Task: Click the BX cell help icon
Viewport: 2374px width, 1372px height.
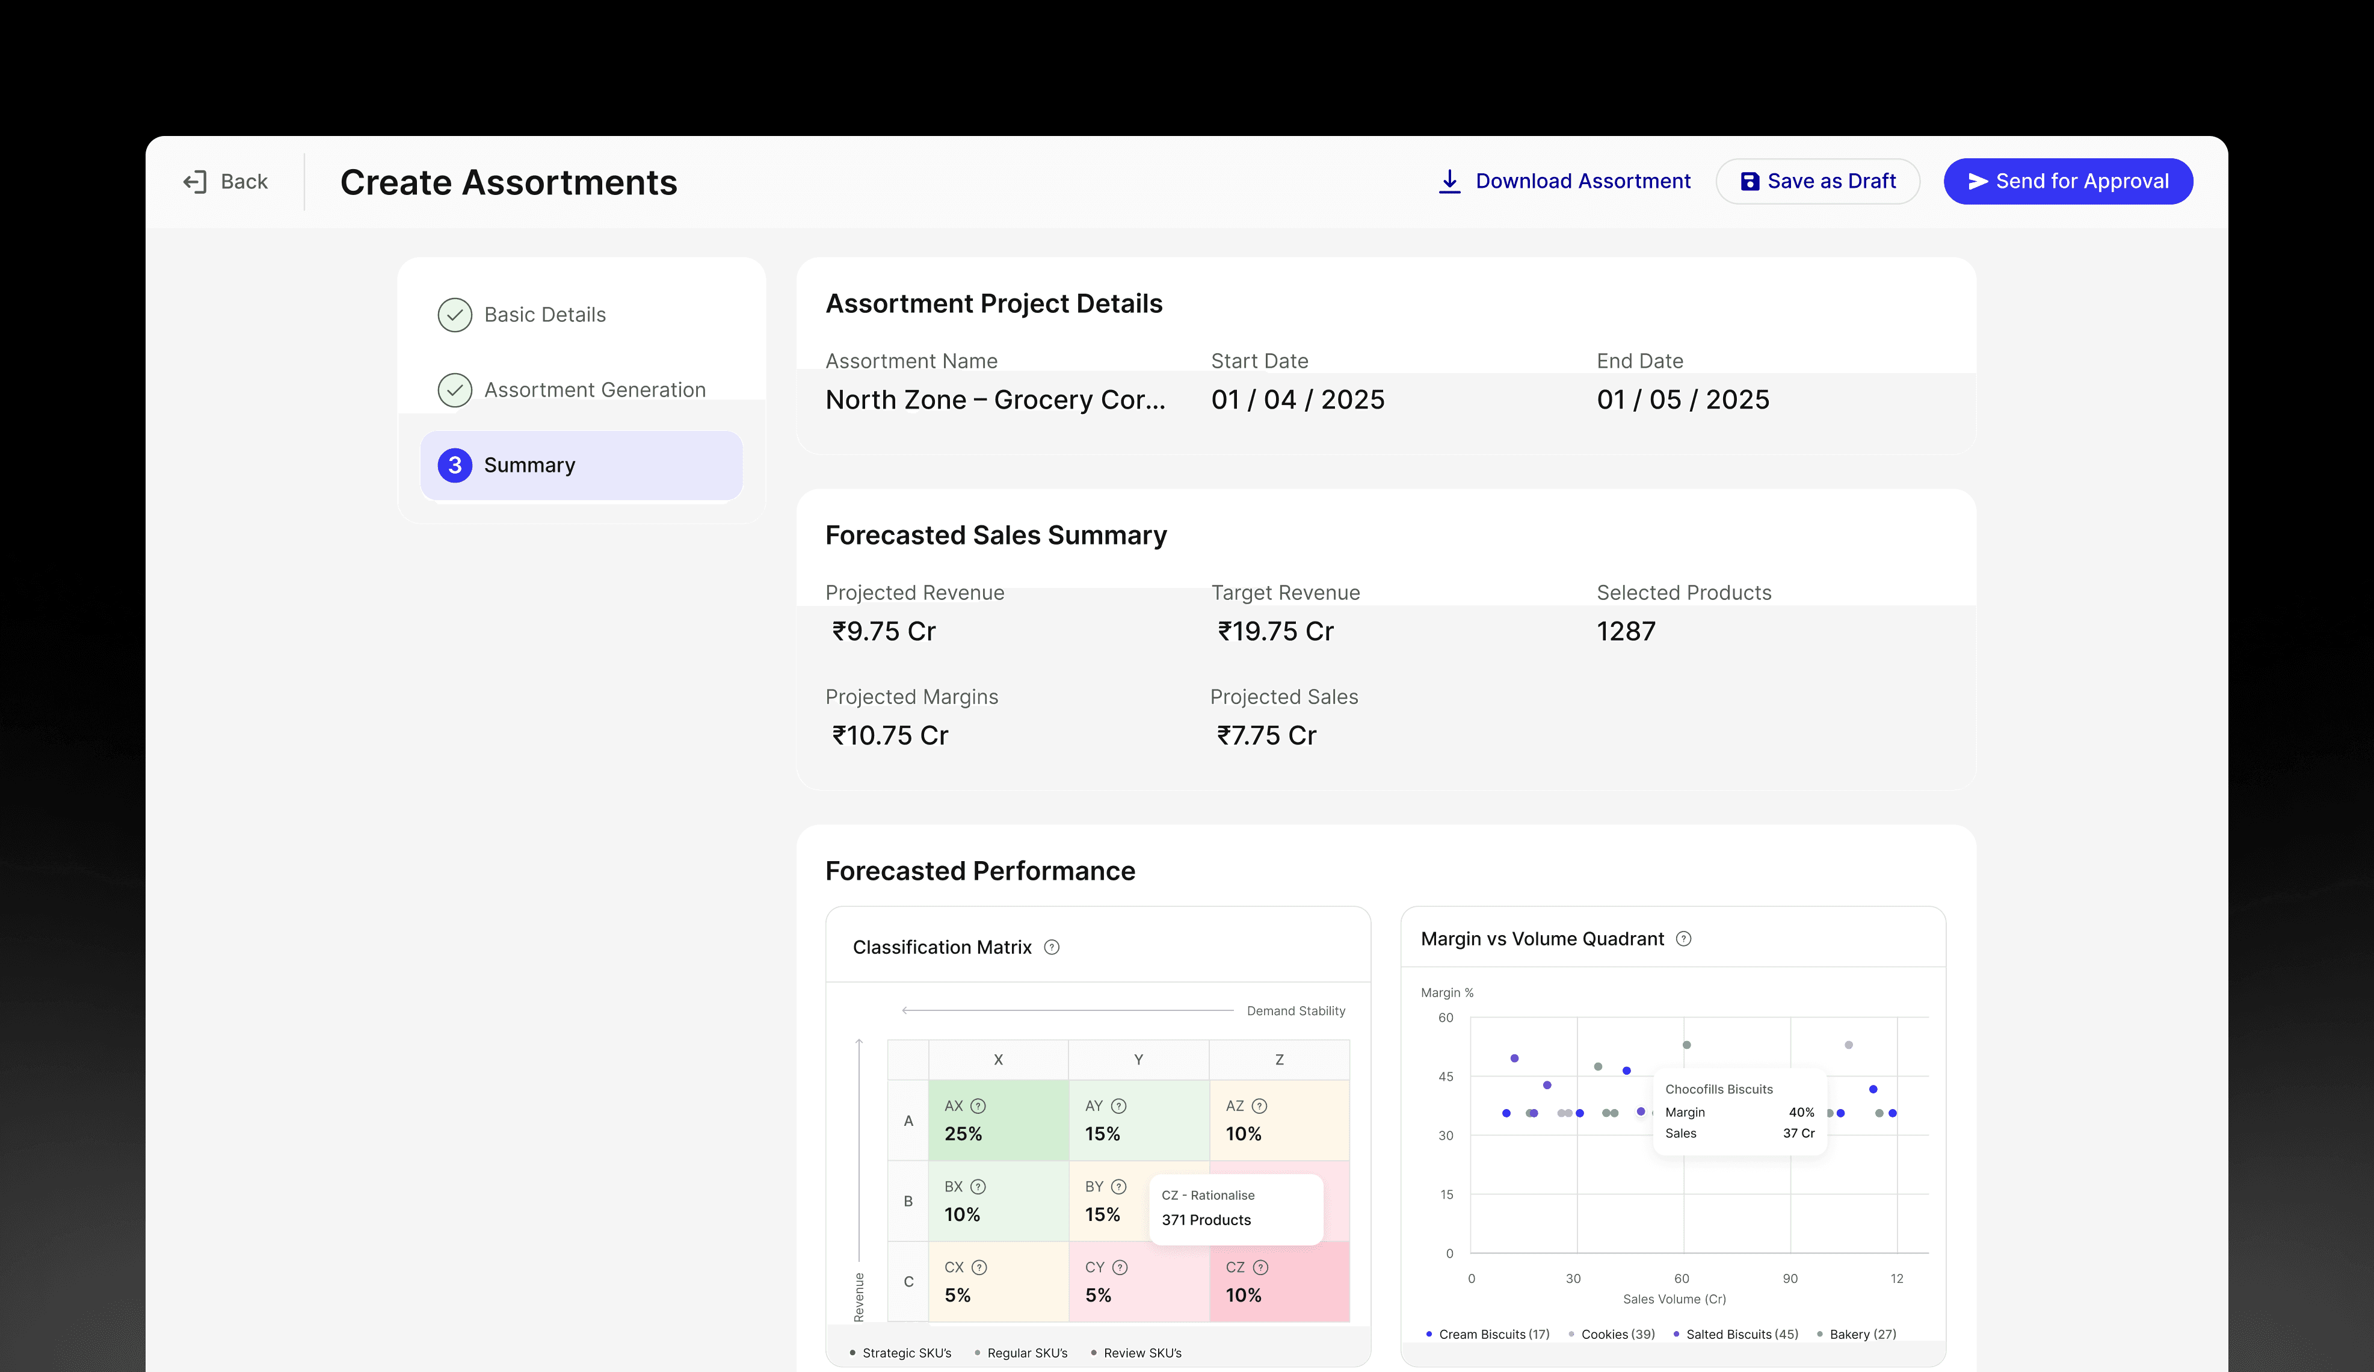Action: 978,1187
